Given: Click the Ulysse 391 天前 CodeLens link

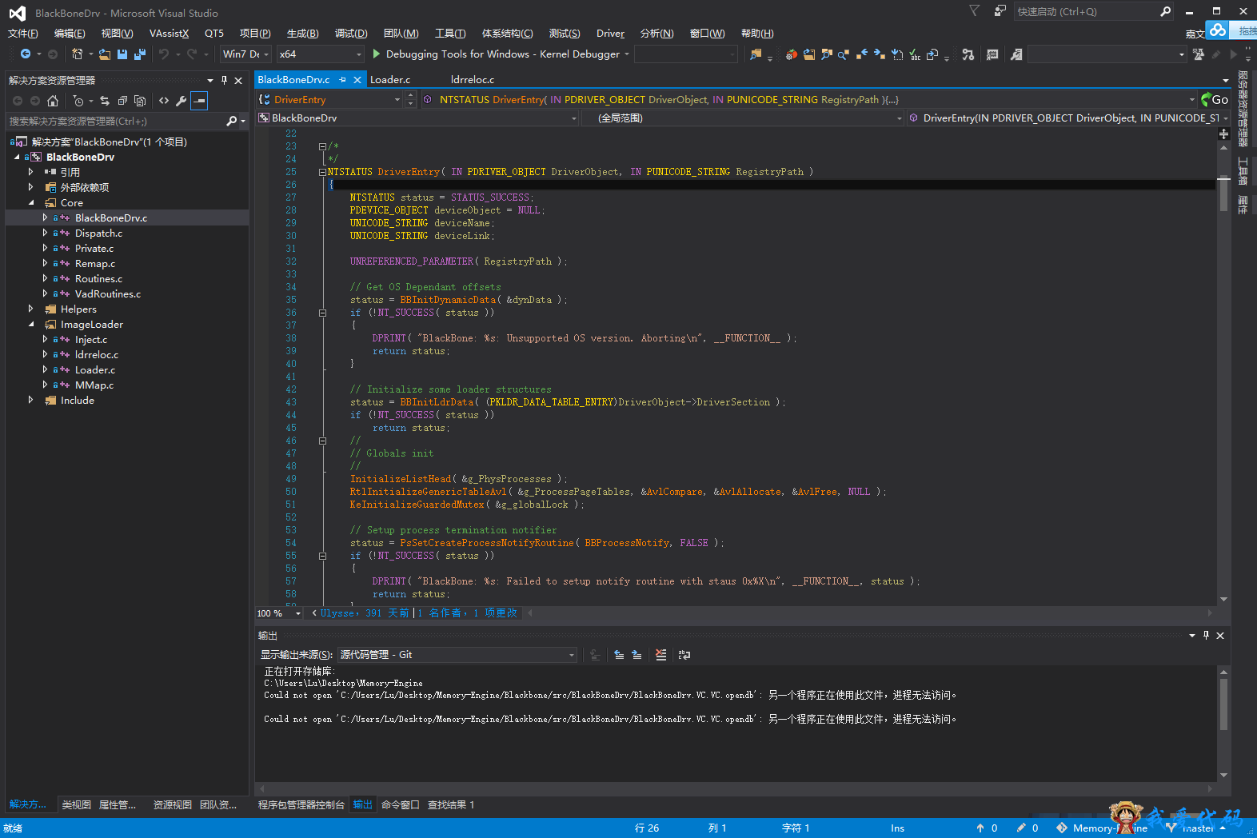Looking at the screenshot, I should coord(365,613).
